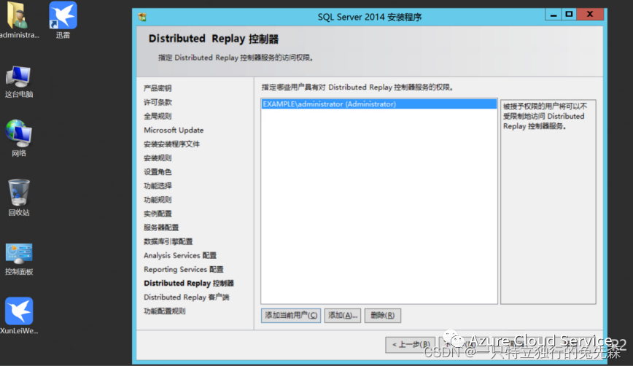Minimize the SQL Server 2014 setup window
The width and height of the screenshot is (633, 366).
[x=554, y=15]
